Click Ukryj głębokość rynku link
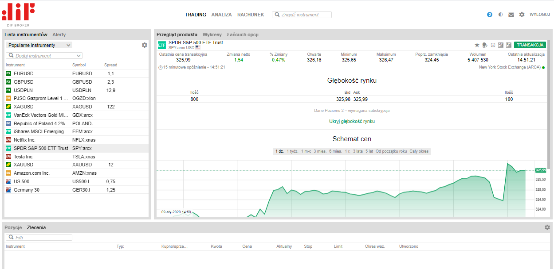Image resolution: width=554 pixels, height=269 pixels. pos(352,121)
